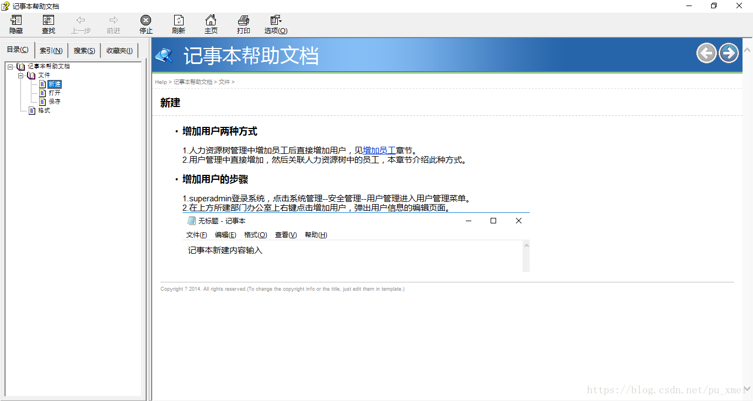This screenshot has height=401, width=753.
Task: Switch to the 收藏夹(I) tab
Action: click(120, 51)
